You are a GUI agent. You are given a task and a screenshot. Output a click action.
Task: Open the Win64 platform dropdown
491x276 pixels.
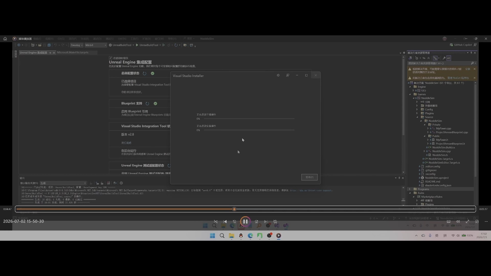pos(96,45)
